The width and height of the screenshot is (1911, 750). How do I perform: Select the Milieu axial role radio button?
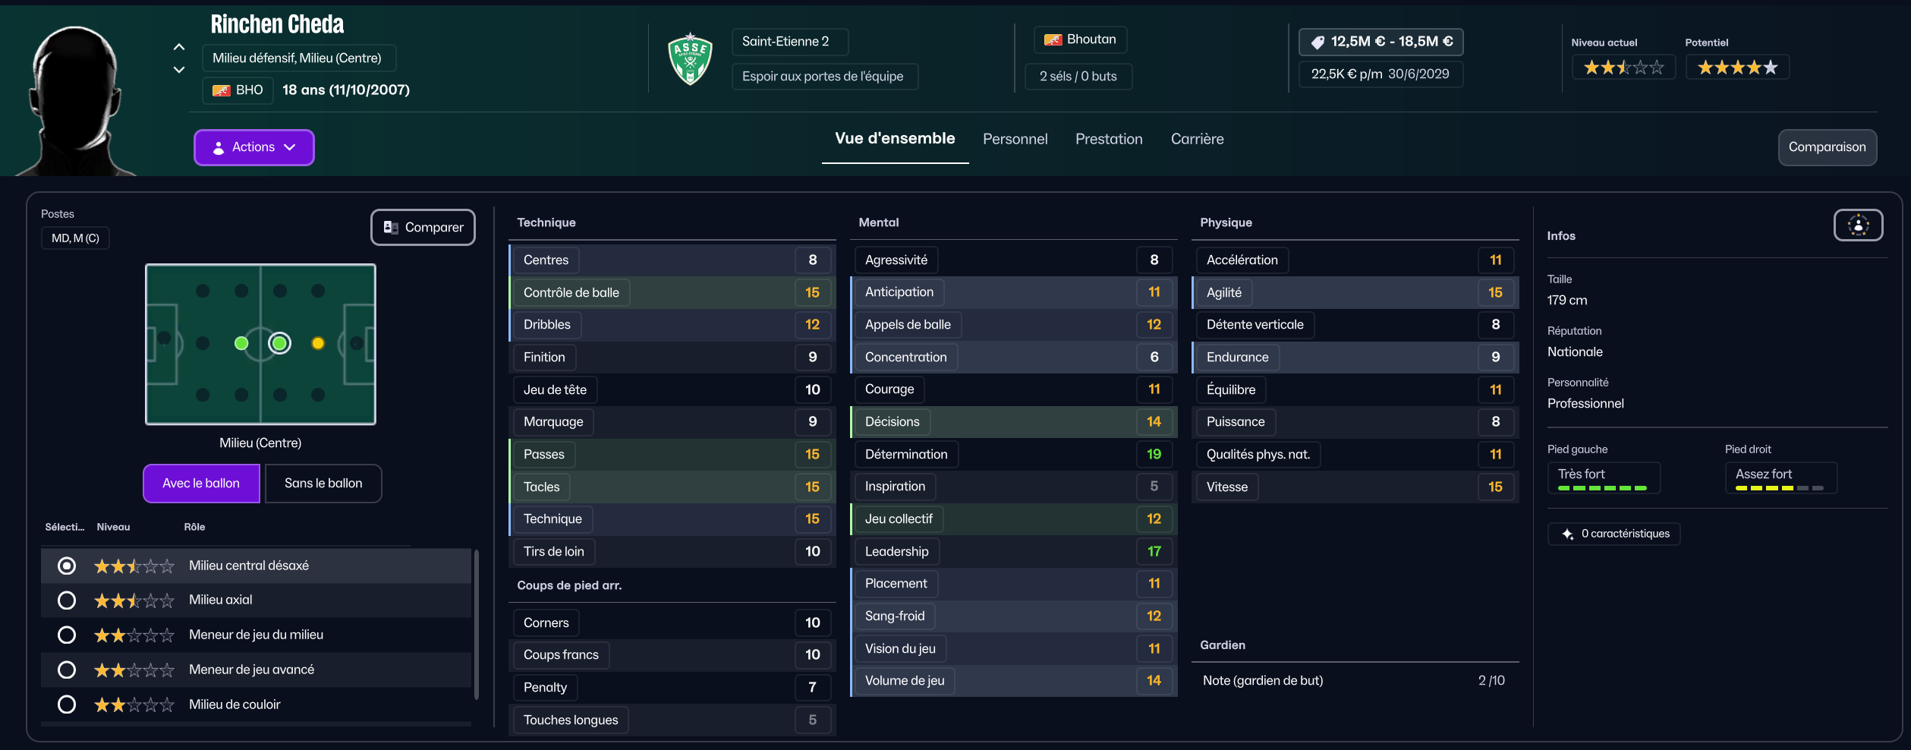pos(67,600)
